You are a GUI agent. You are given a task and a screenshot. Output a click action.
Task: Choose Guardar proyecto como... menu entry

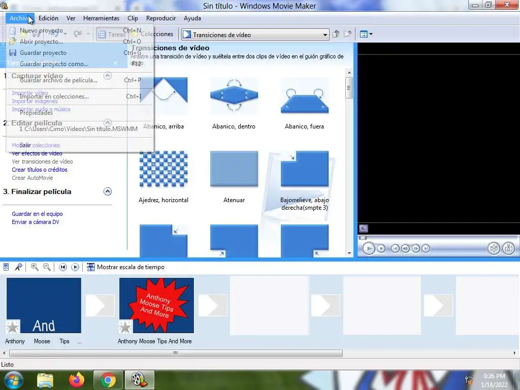coord(80,64)
